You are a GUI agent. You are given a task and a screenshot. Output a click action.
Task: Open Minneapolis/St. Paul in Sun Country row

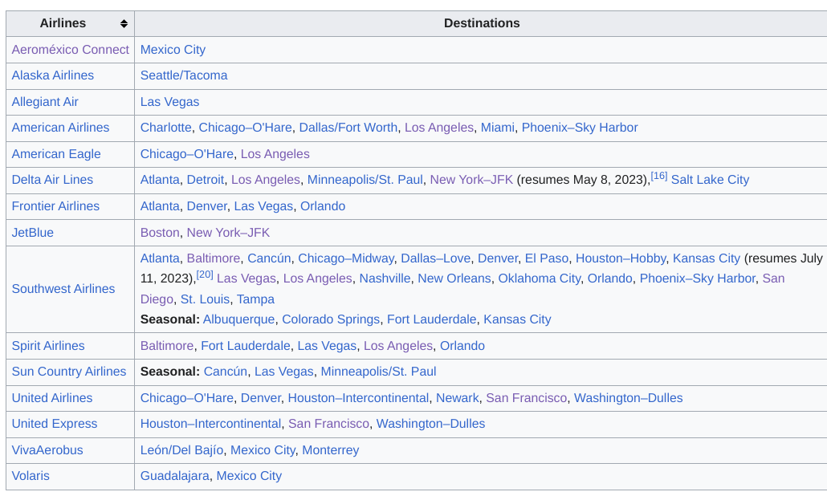tap(378, 372)
